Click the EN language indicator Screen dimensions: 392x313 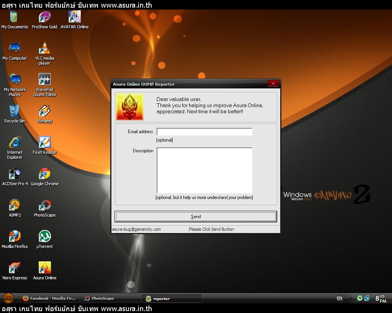(x=339, y=298)
